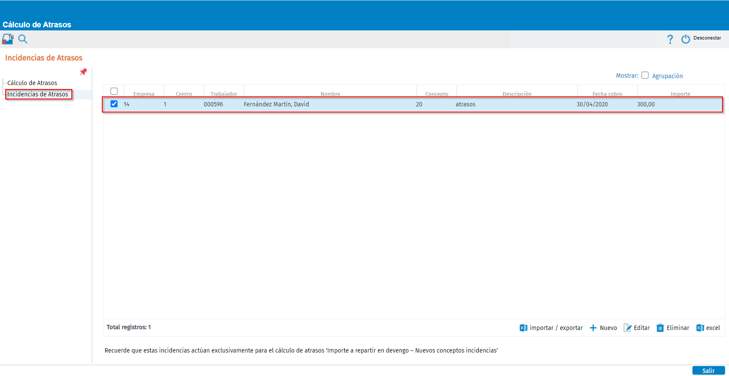Click the excel text link

click(x=713, y=328)
